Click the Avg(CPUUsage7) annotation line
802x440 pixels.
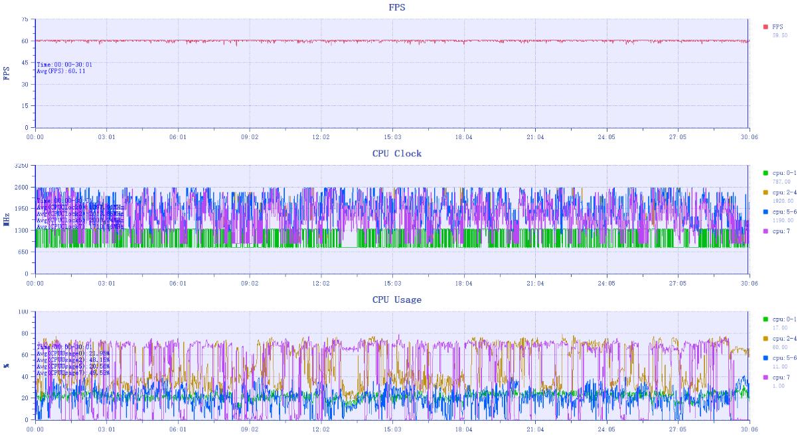coord(73,373)
